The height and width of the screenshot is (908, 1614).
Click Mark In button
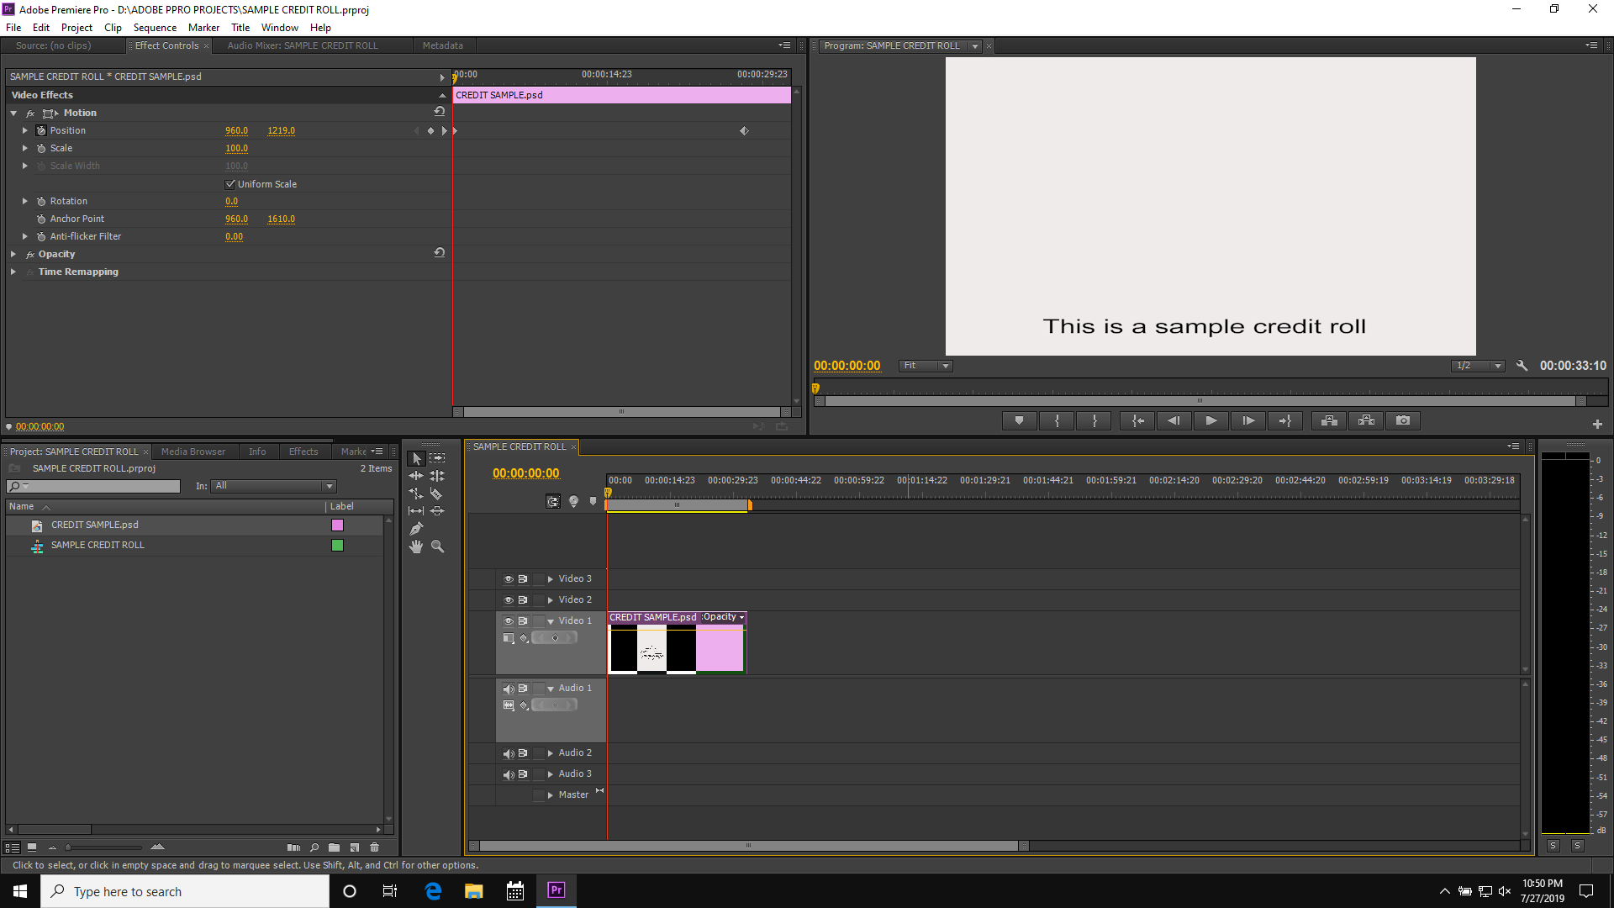tap(1057, 420)
